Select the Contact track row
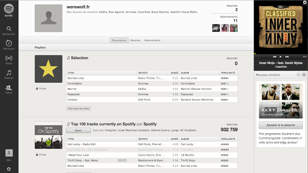Screen dimensions: 308x173 click(152, 99)
